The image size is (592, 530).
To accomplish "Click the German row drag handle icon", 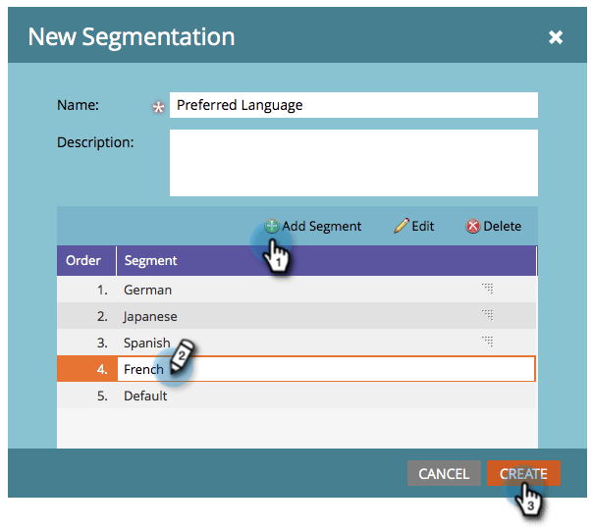I will coord(486,290).
